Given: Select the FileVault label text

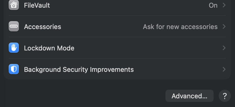Looking at the screenshot, I should [x=37, y=5].
